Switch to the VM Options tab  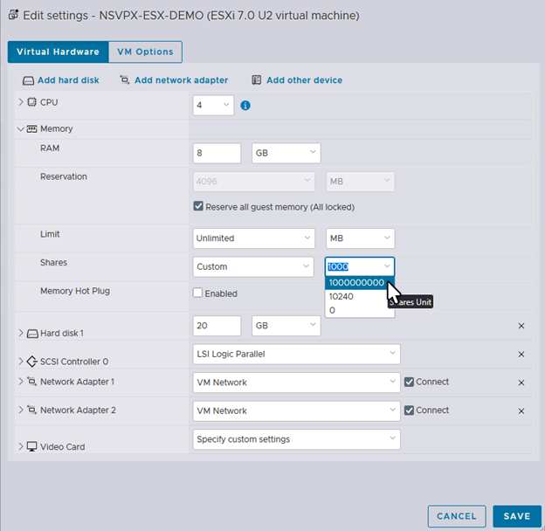(145, 52)
